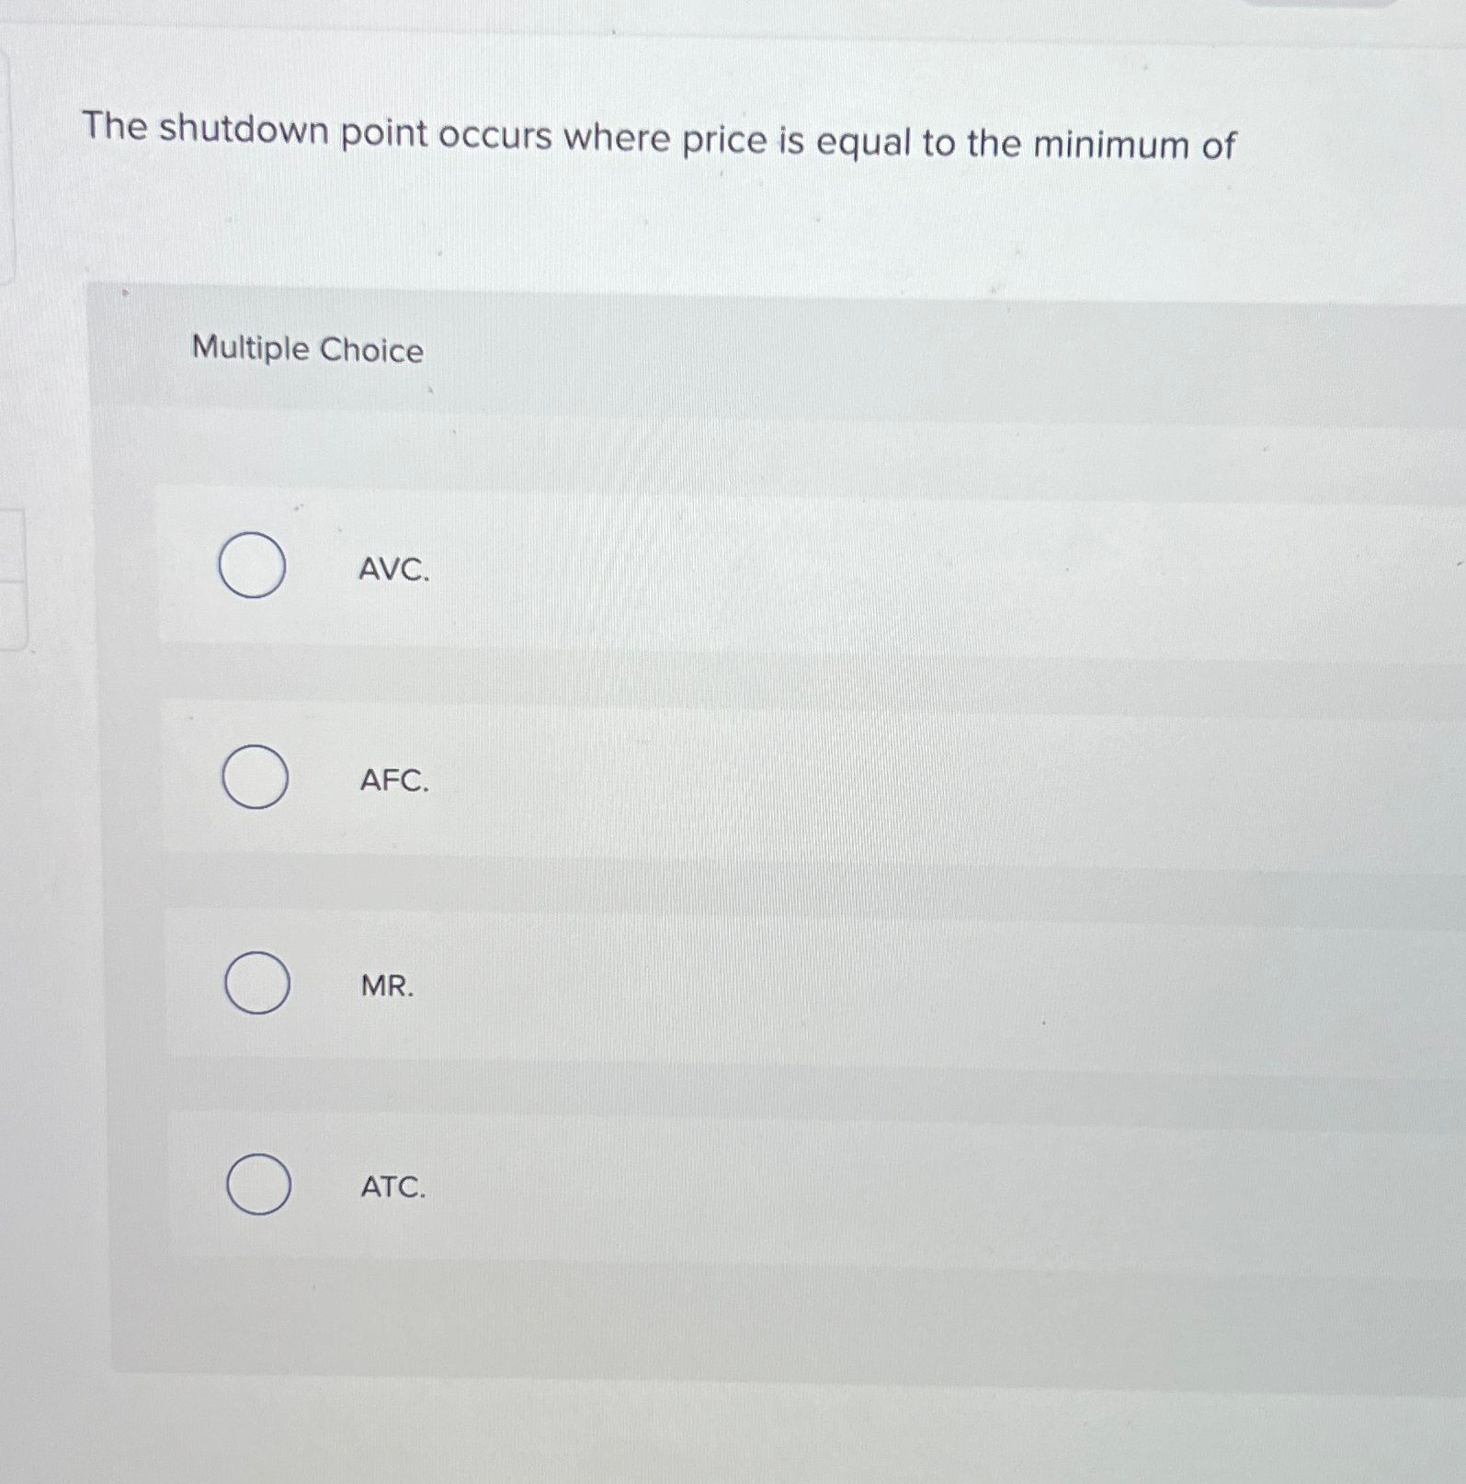Select the AVC radio button

255,568
